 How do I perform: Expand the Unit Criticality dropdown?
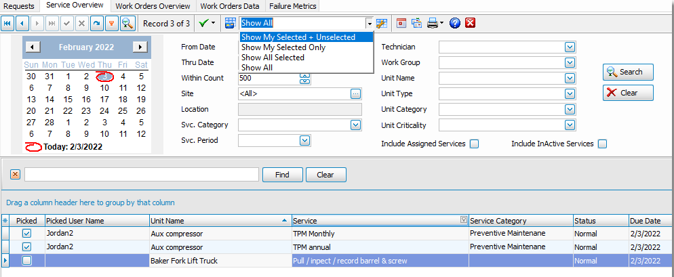(570, 125)
